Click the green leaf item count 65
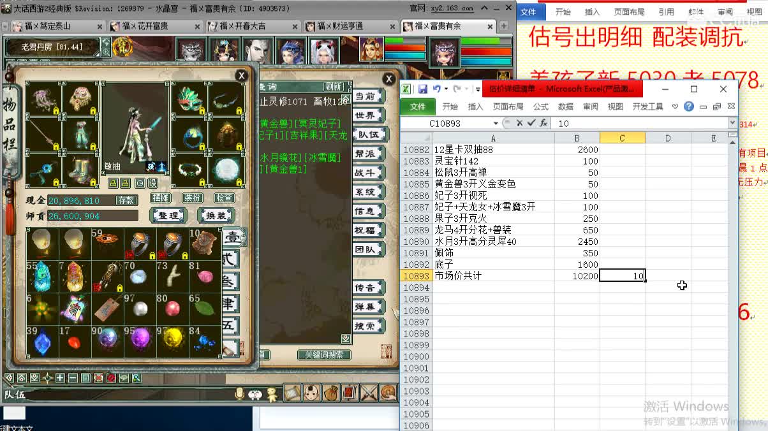Screen dimensions: 768x431 [x=205, y=309]
